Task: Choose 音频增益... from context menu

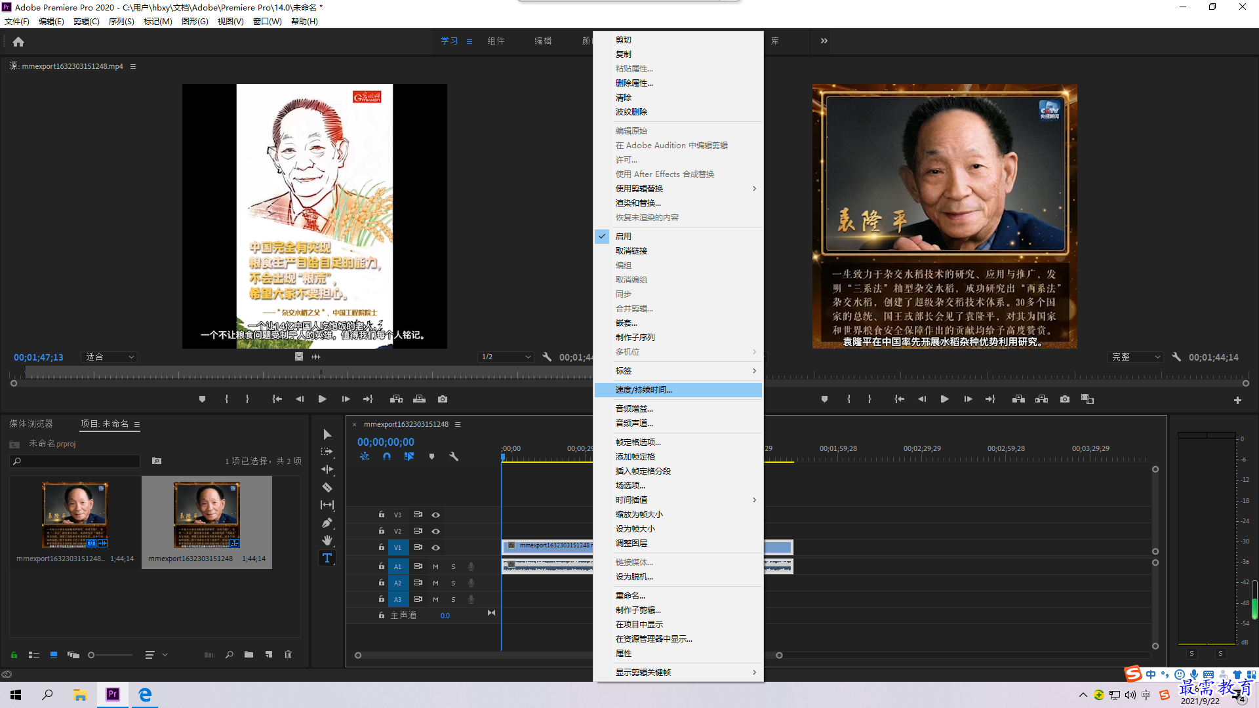Action: [x=678, y=408]
